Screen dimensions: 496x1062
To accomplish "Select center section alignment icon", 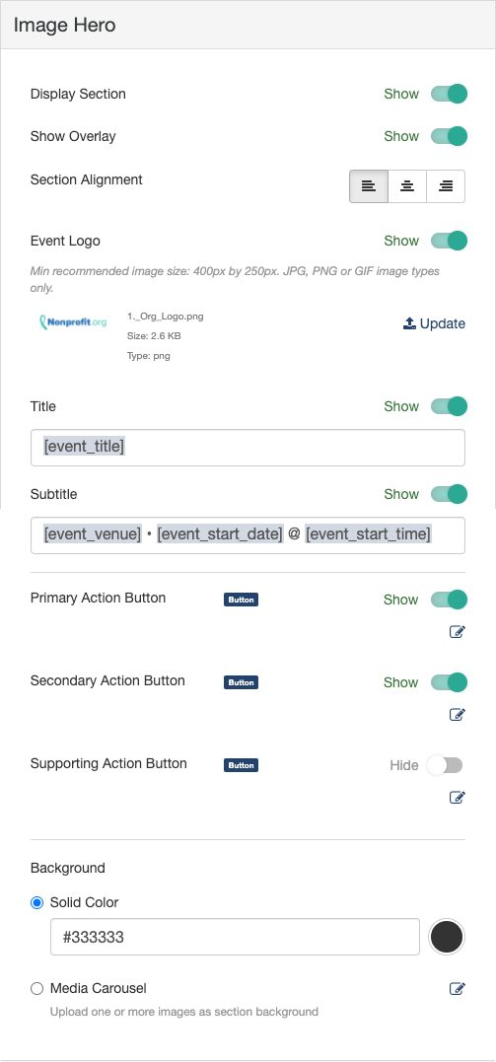I will [x=407, y=186].
